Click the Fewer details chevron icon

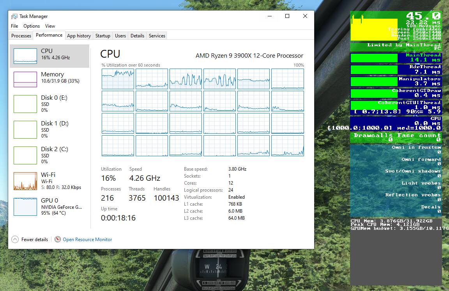(15, 240)
